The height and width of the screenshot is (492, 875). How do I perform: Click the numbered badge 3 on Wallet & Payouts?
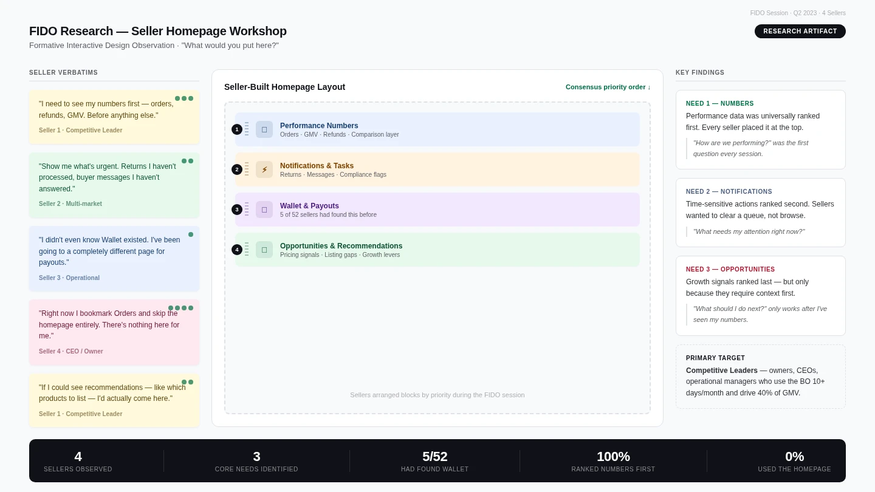(x=237, y=210)
